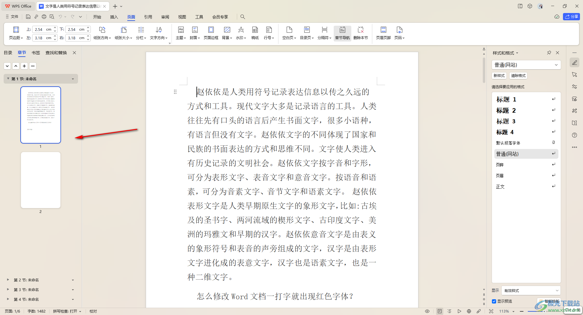583x315 pixels.
Task: Switch to outline view in the status bar
Action: [x=449, y=311]
